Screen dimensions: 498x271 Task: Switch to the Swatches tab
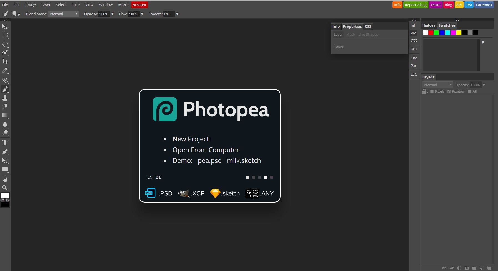coord(447,25)
